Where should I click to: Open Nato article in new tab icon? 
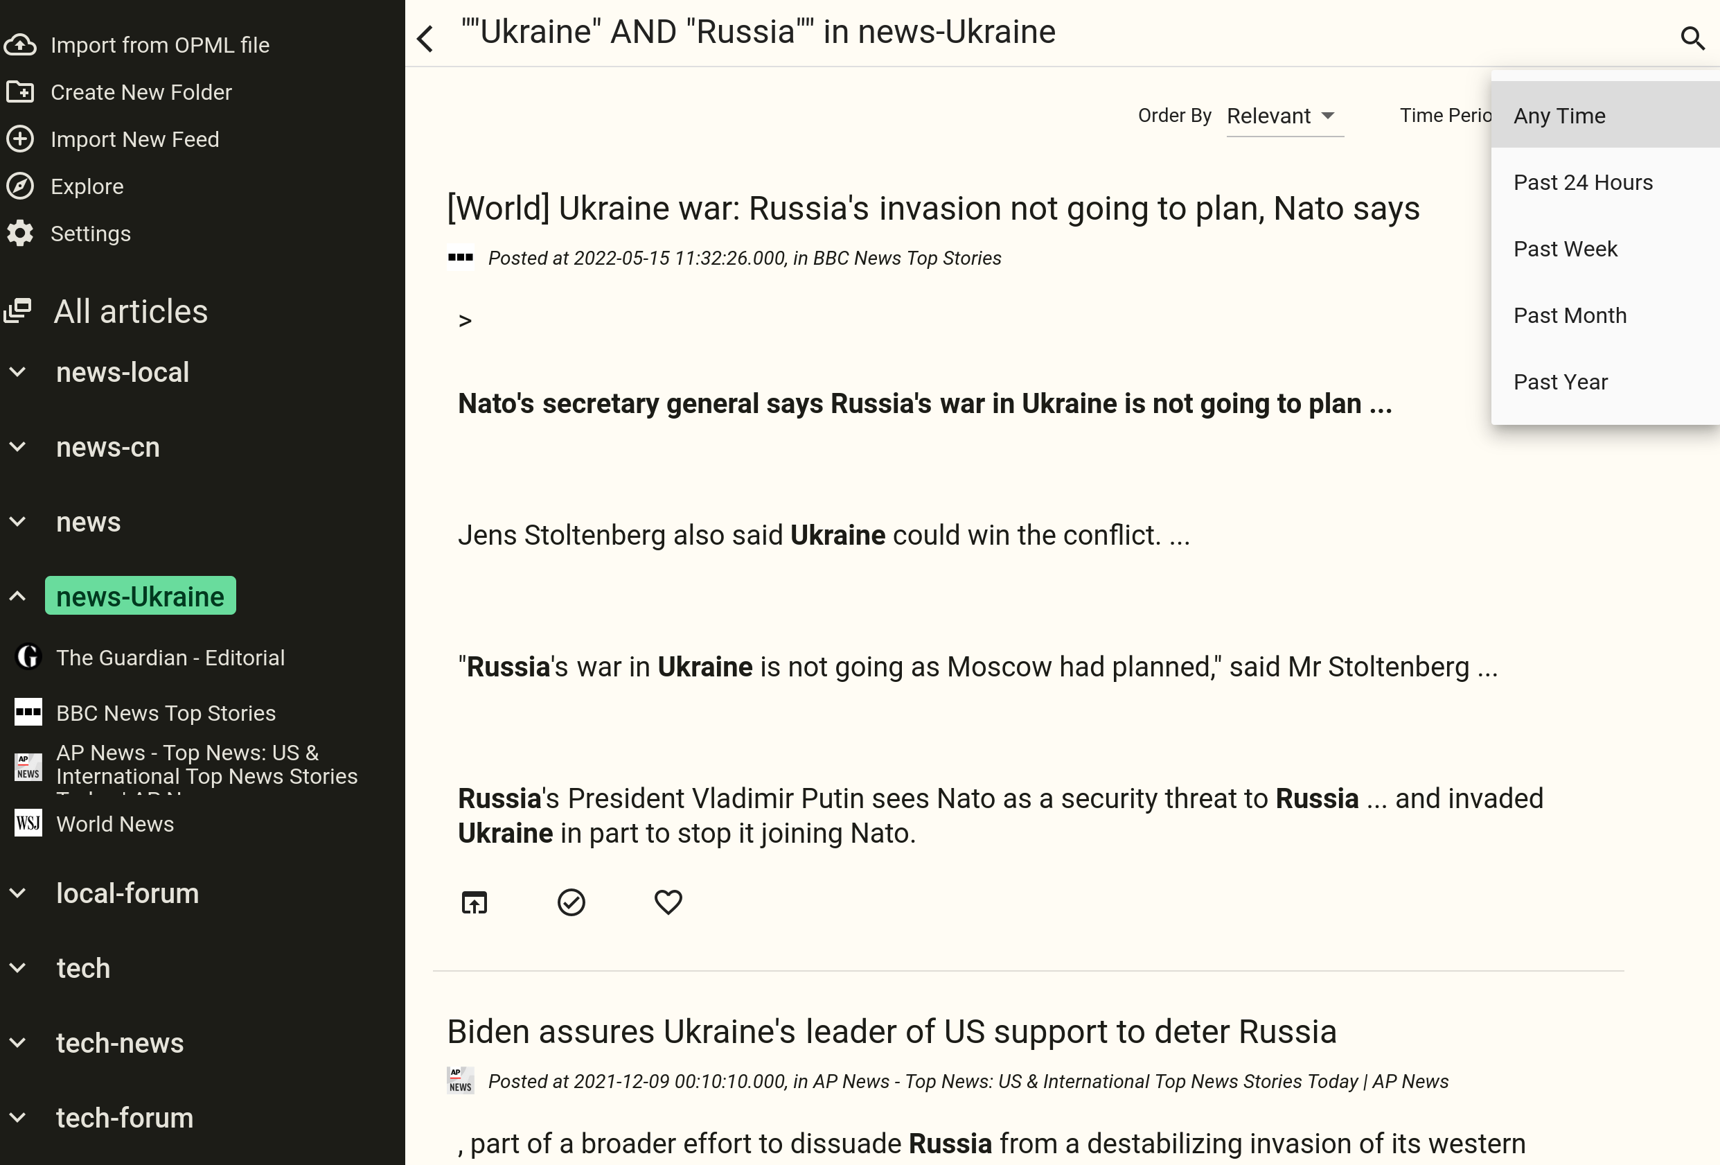[x=475, y=902]
